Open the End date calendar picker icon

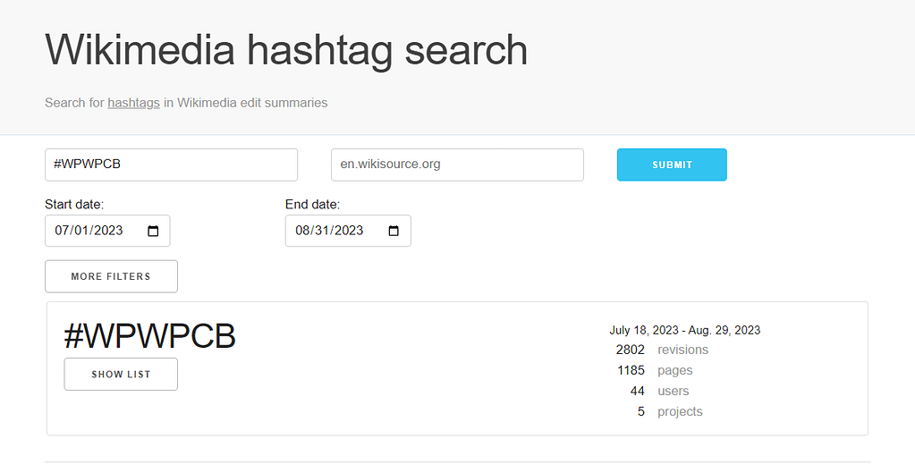[394, 231]
